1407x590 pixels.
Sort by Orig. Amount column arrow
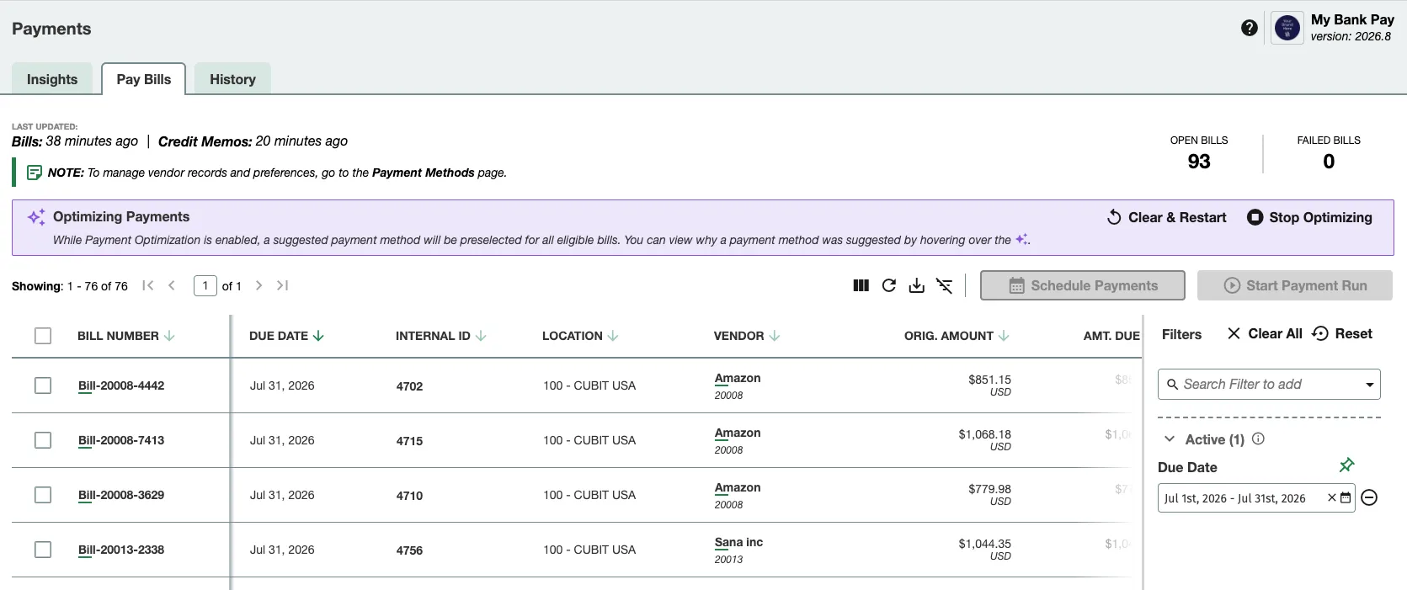(1004, 336)
